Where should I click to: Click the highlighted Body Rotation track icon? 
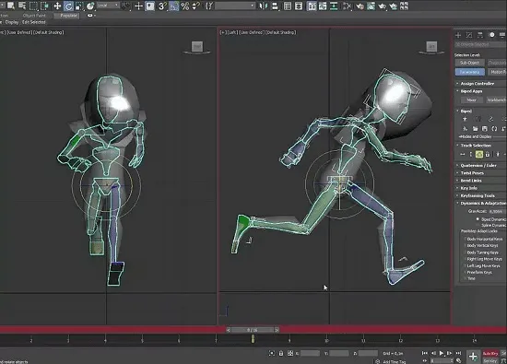pyautogui.click(x=479, y=155)
